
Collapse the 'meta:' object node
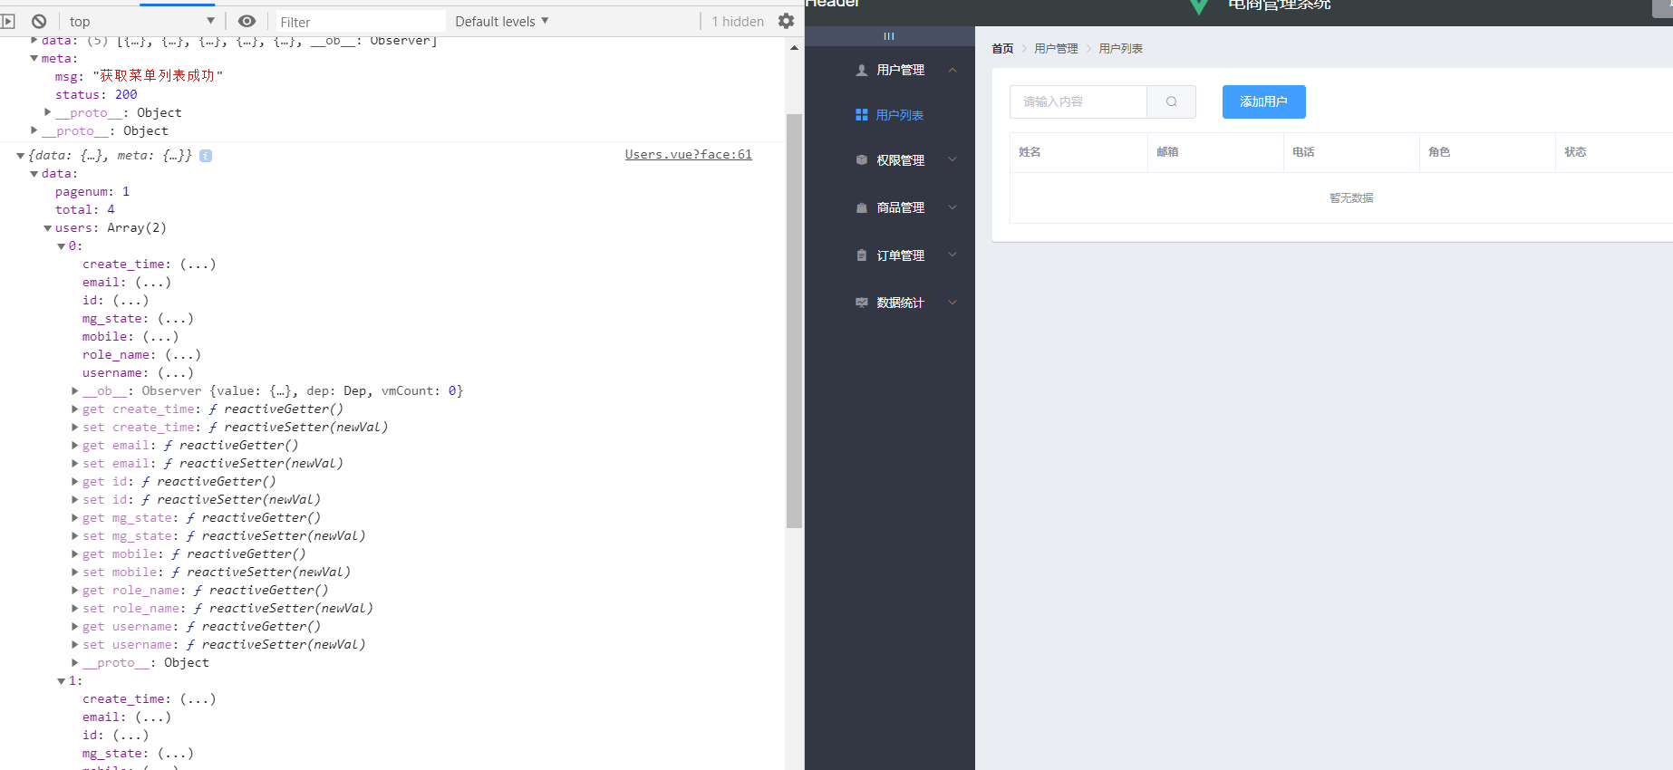pyautogui.click(x=34, y=58)
